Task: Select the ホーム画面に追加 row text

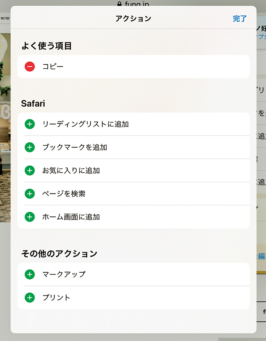Action: (x=71, y=217)
